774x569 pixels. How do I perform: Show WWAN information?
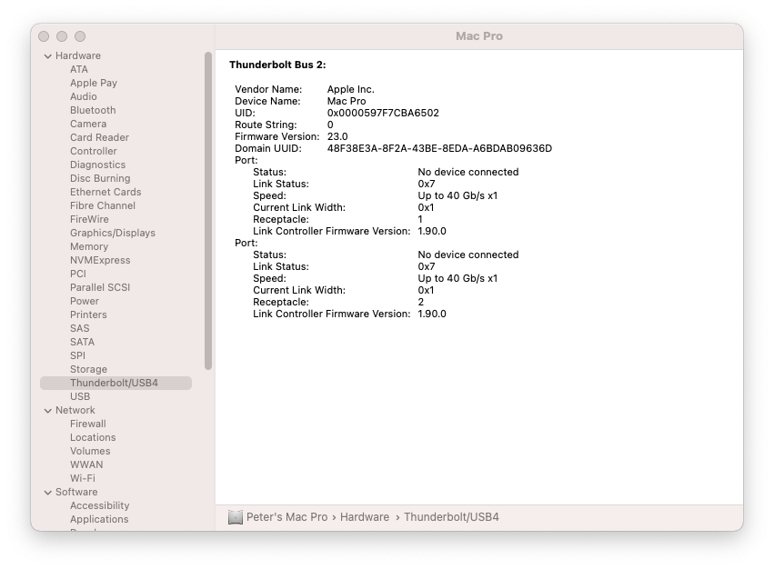point(86,464)
